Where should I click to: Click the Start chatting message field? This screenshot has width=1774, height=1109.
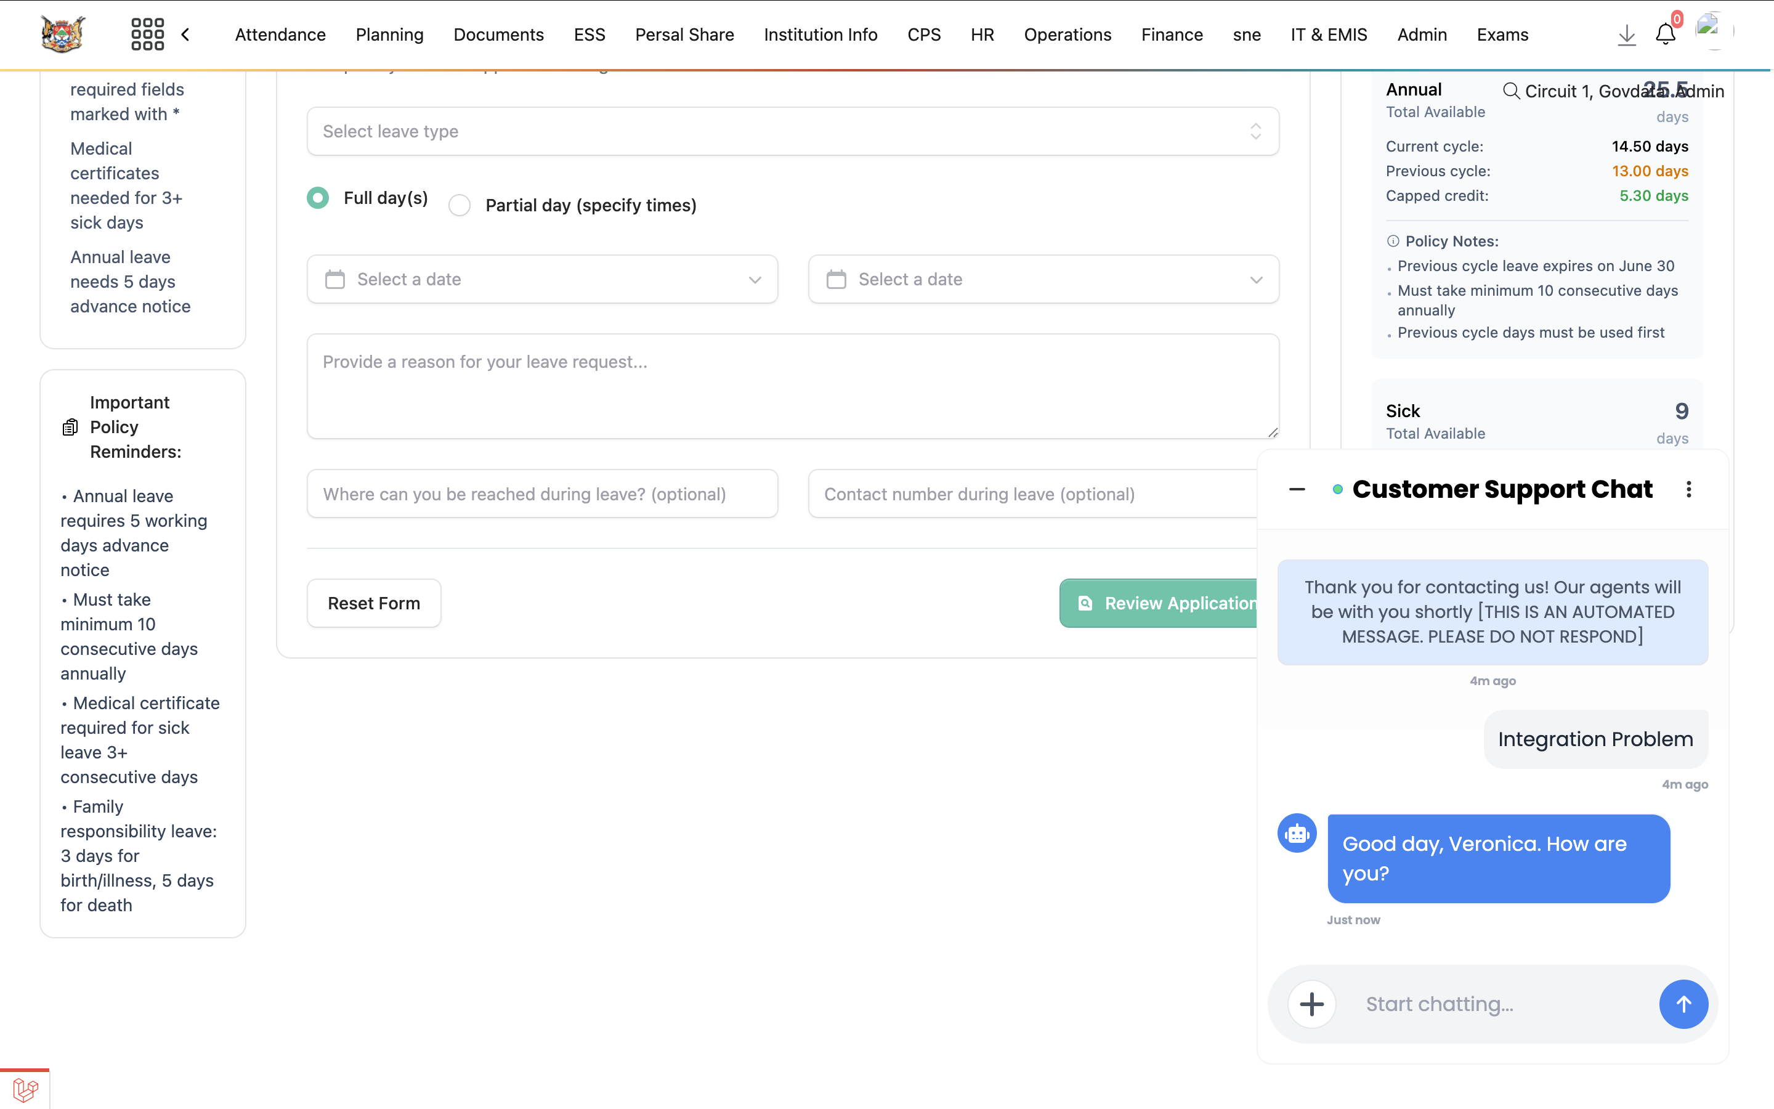(x=1496, y=1004)
